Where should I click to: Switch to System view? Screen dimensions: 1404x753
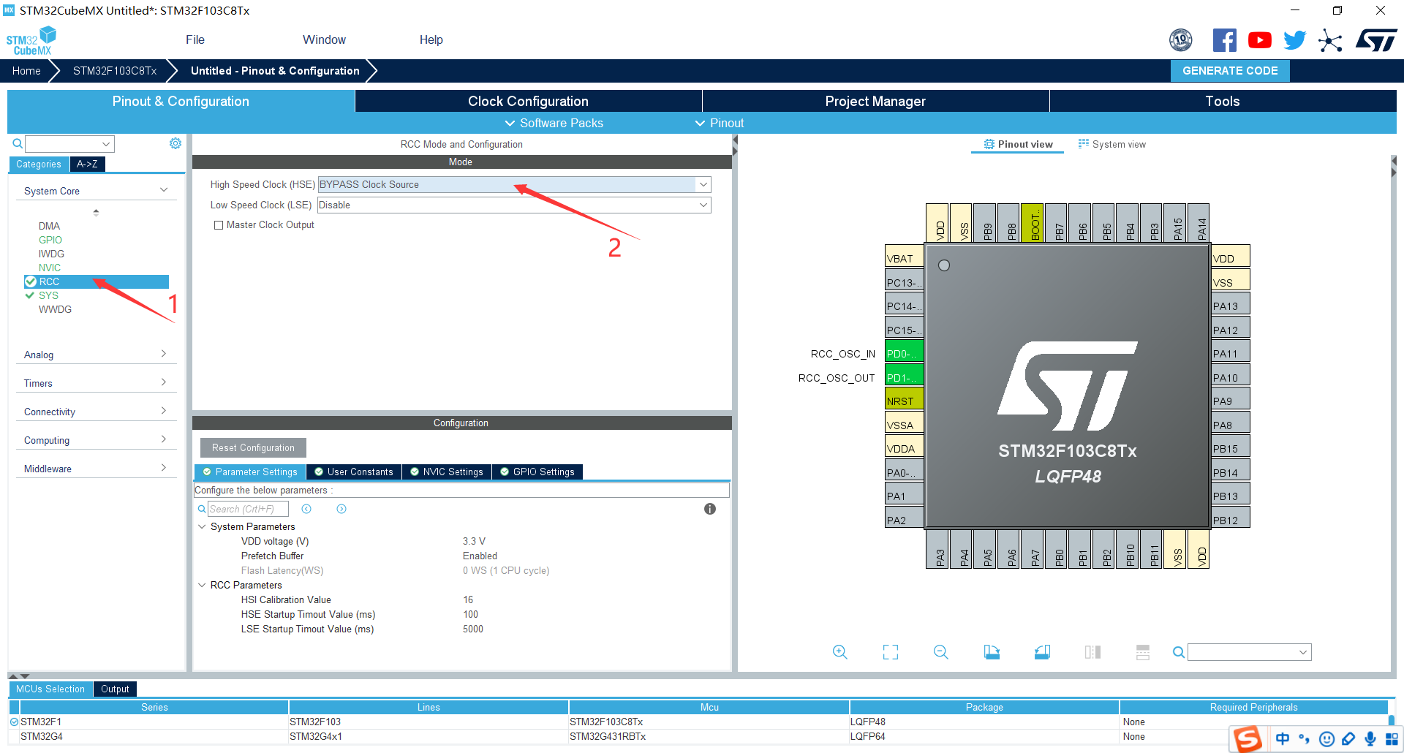click(x=1111, y=144)
